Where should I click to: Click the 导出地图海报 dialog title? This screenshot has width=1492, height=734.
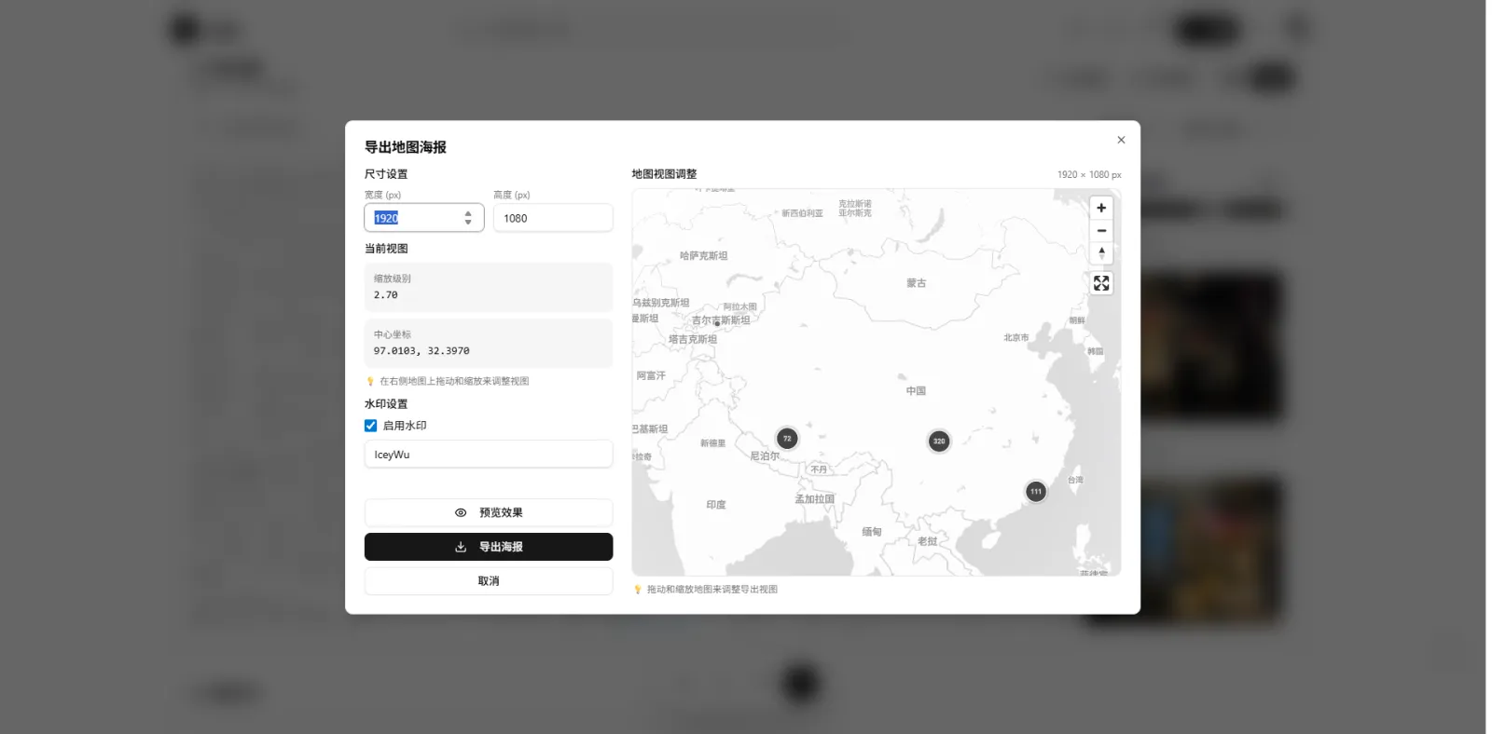point(406,147)
